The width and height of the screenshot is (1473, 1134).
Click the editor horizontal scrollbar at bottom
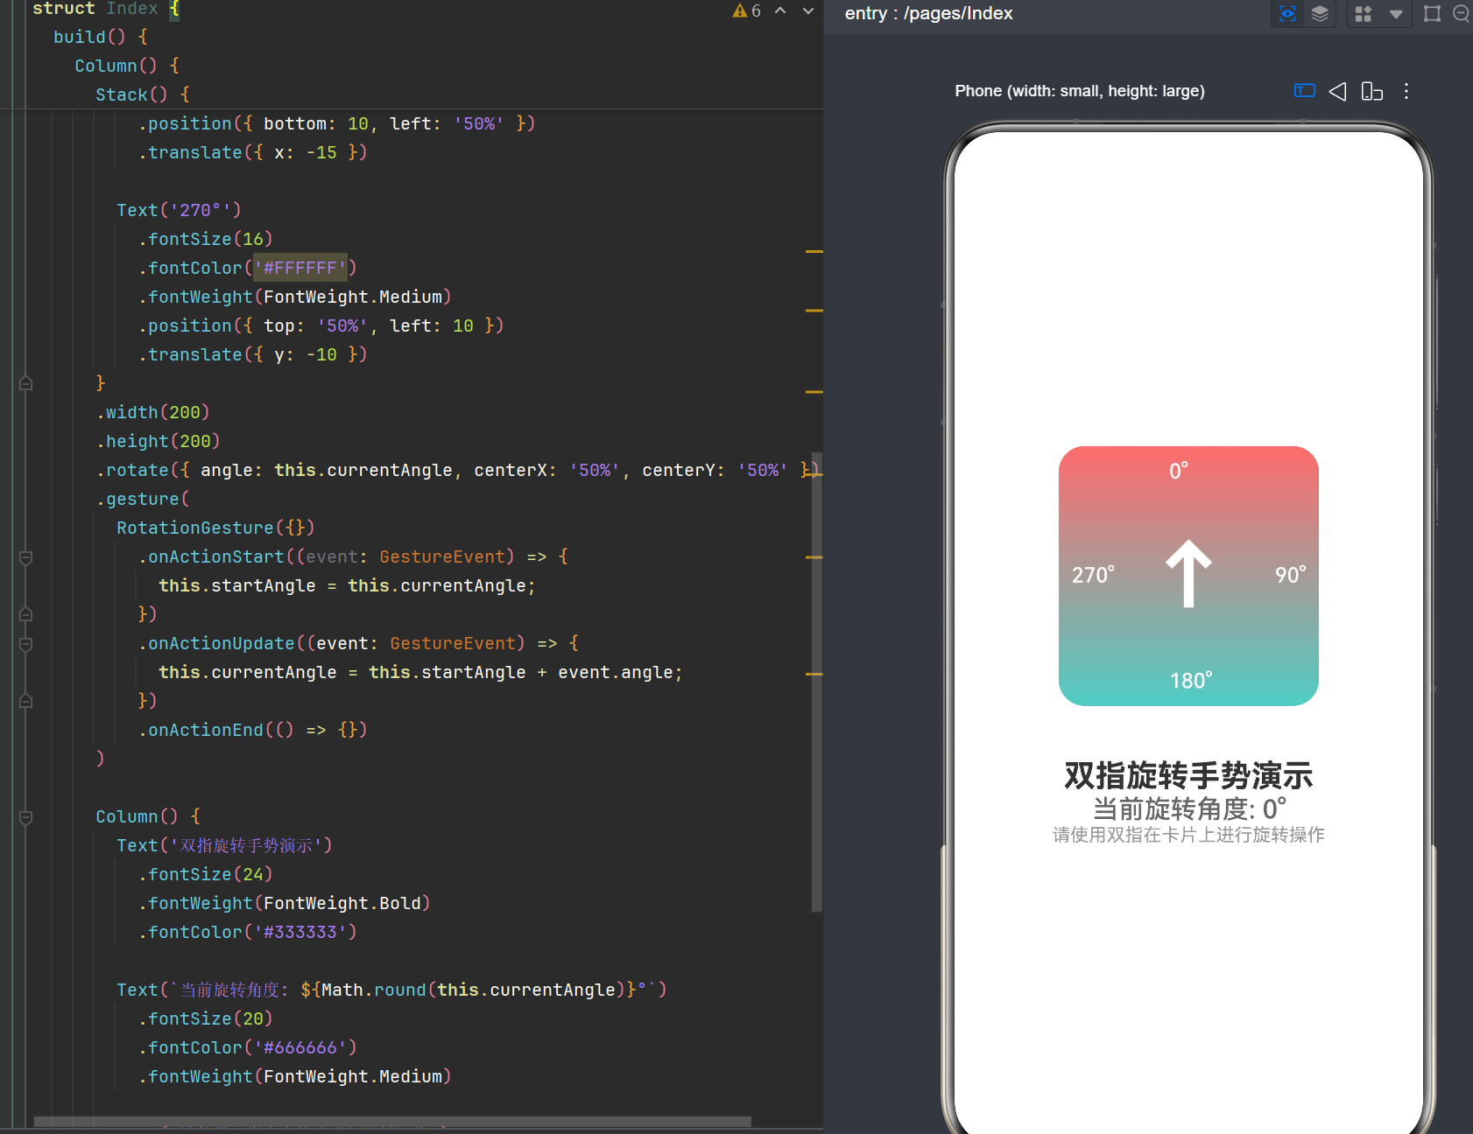(x=392, y=1121)
